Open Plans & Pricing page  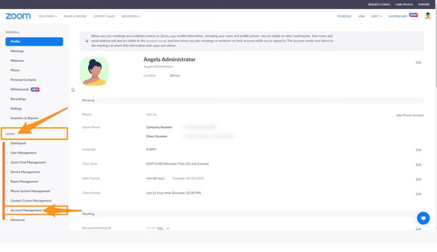(x=75, y=16)
